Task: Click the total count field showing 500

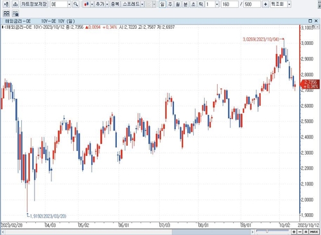Action: (x=252, y=4)
